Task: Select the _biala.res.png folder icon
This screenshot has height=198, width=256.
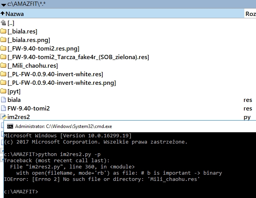Action: (x=4, y=40)
